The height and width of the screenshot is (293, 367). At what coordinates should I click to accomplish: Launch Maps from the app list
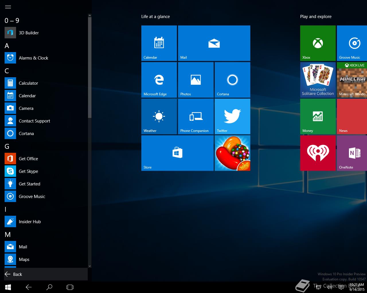(46, 259)
